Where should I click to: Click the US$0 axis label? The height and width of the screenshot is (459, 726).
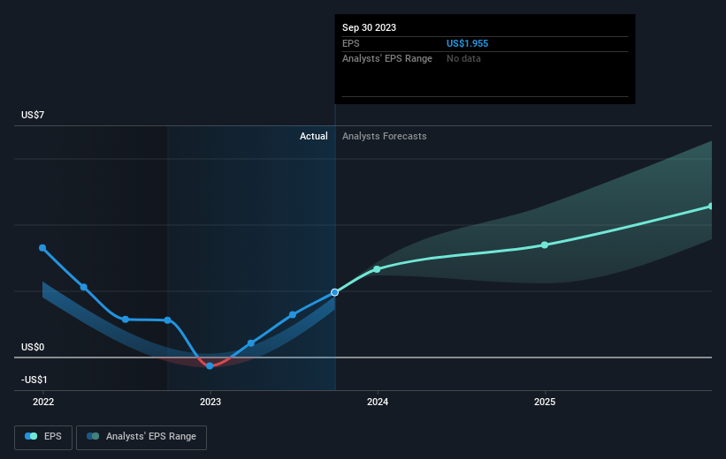point(33,347)
